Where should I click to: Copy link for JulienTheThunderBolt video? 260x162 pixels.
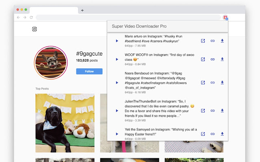coord(212,111)
